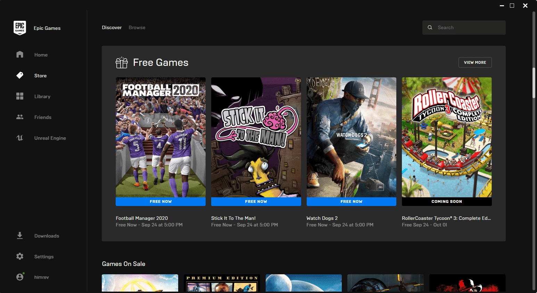Click the Free Games gift icon
The image size is (537, 293).
[122, 62]
